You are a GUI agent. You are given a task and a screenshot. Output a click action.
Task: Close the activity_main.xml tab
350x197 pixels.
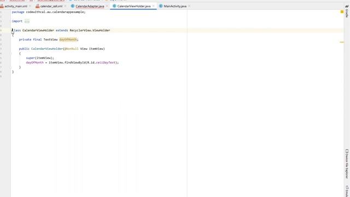(x=30, y=6)
